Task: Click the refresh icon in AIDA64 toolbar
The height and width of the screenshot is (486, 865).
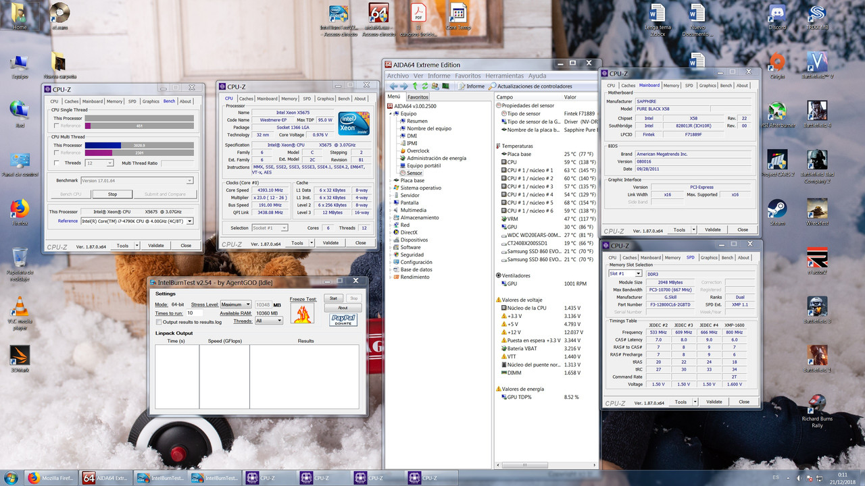Action: [425, 86]
